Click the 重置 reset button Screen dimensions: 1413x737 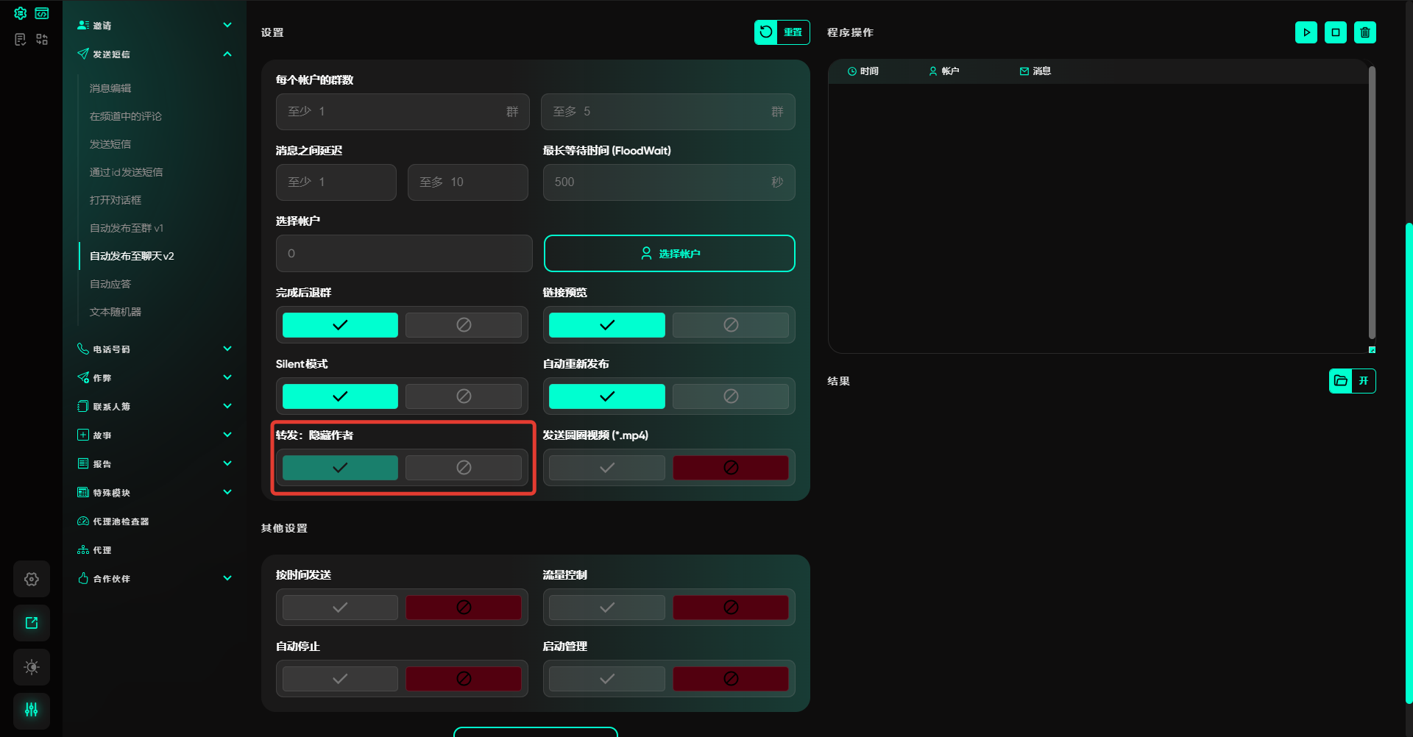pos(782,32)
